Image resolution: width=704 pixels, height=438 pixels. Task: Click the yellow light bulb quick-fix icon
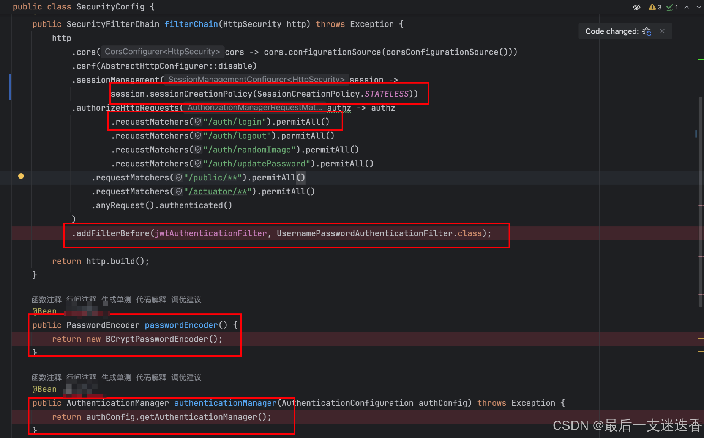coord(21,177)
